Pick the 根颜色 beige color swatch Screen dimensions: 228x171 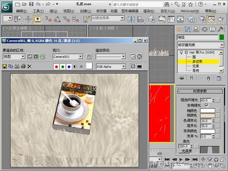pyautogui.click(x=207, y=115)
